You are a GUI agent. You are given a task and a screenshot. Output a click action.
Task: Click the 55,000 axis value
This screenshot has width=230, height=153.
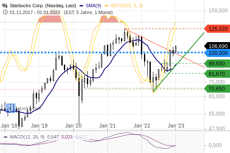pos(217,114)
